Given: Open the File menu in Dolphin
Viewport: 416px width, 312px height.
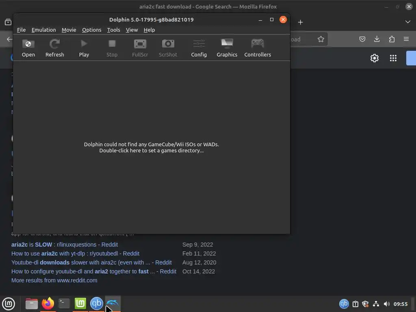Looking at the screenshot, I should click(21, 30).
